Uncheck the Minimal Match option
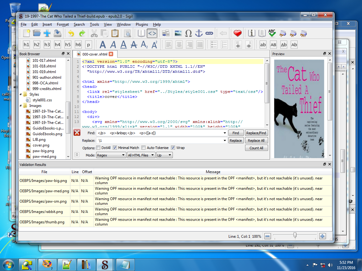Screen dimensions: 362x271 point(115,148)
